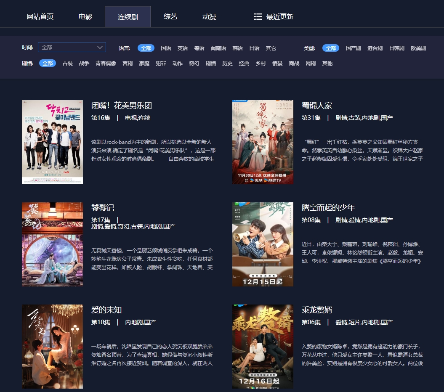Filter genre by 喜剧
The image size is (444, 392).
click(128, 64)
